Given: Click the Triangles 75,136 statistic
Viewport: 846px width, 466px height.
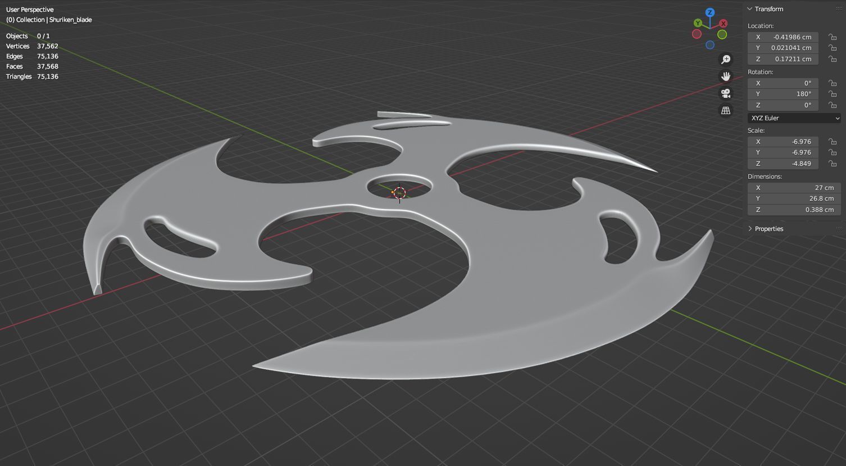Looking at the screenshot, I should point(32,76).
